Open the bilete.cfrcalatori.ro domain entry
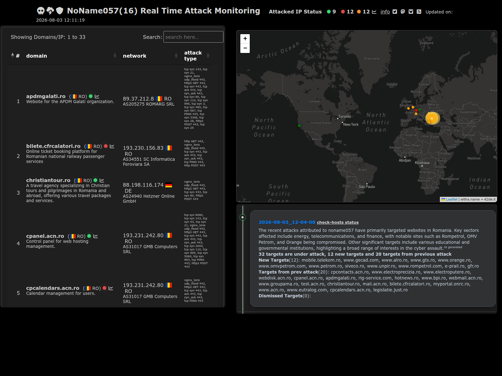This screenshot has height=376, width=502. (x=53, y=146)
